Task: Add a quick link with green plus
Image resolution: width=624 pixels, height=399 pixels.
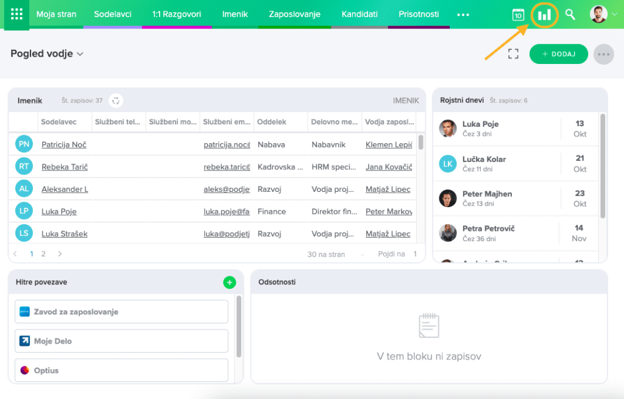Action: [x=229, y=282]
